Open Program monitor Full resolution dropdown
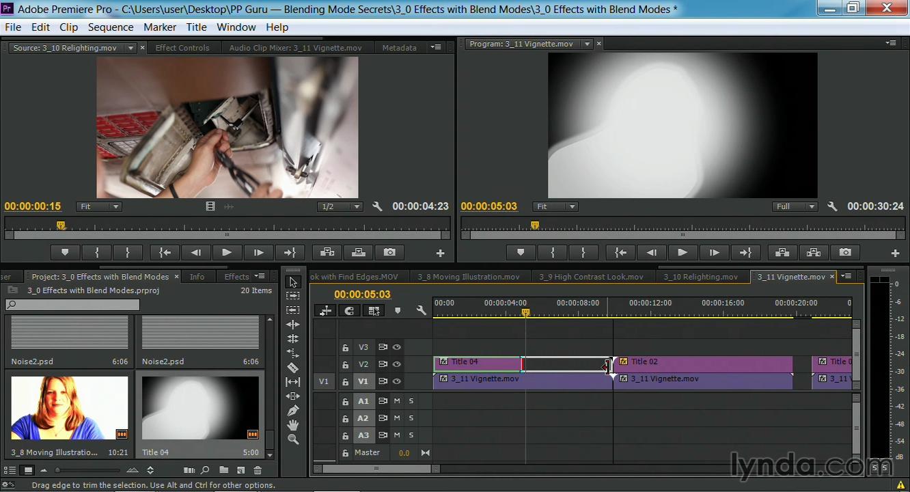The height and width of the screenshot is (492, 910). pyautogui.click(x=795, y=206)
